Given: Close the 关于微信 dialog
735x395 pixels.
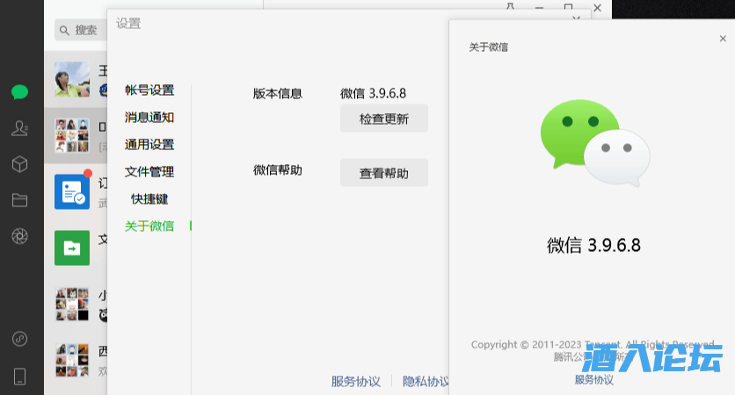Looking at the screenshot, I should [723, 39].
